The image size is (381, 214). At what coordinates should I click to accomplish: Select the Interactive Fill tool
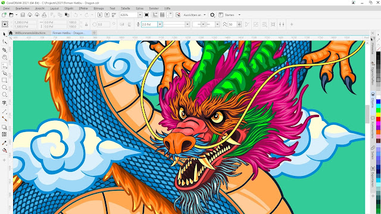tap(4, 150)
